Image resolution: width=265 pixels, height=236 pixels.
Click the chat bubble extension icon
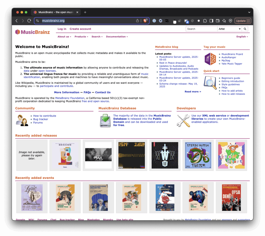click(198, 21)
